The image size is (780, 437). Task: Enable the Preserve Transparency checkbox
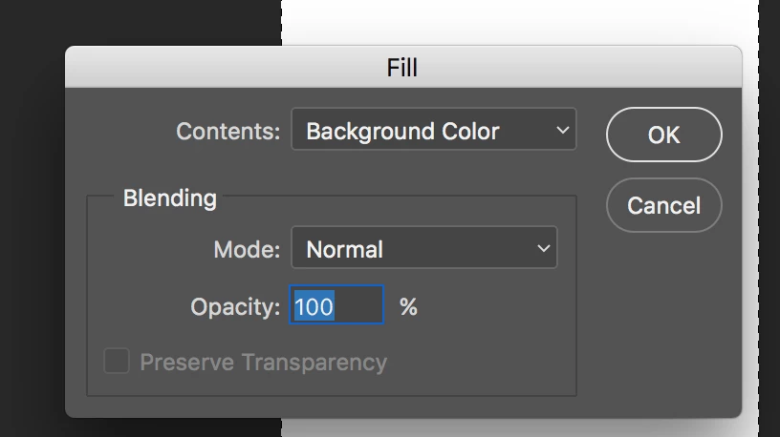(x=117, y=361)
